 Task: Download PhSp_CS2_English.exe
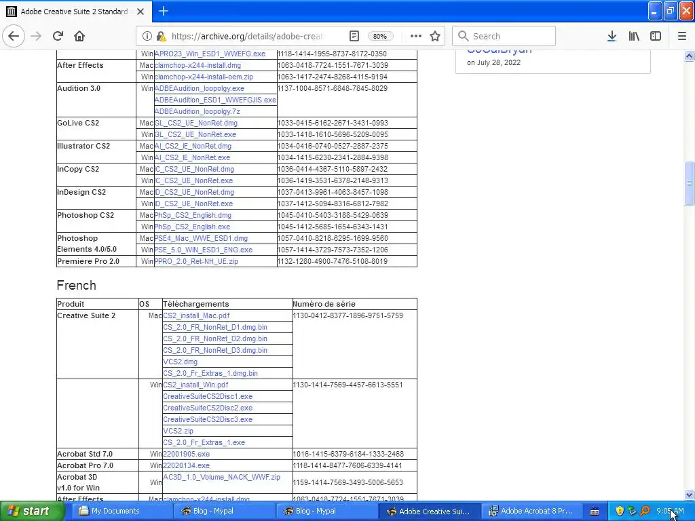pos(192,227)
